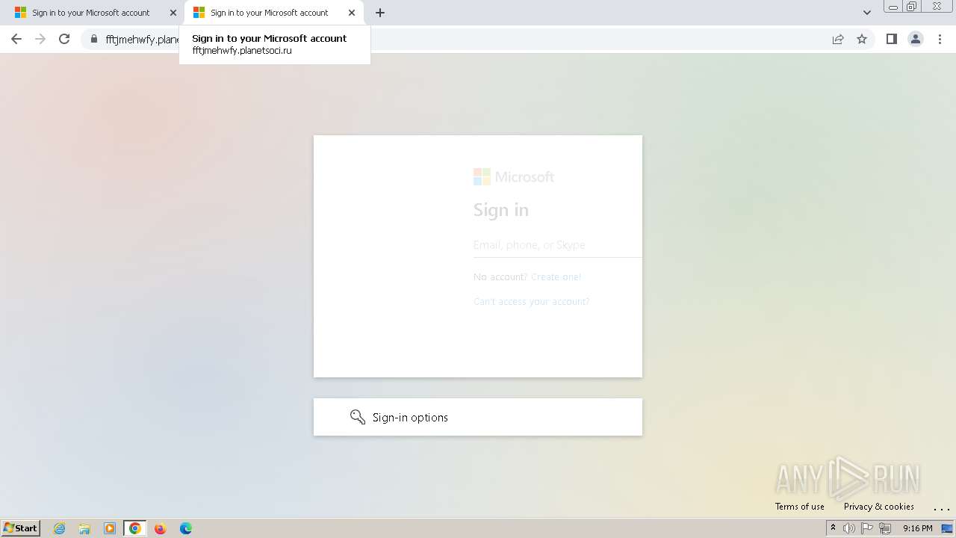Click the key icon beside Sign-in options

pyautogui.click(x=358, y=417)
